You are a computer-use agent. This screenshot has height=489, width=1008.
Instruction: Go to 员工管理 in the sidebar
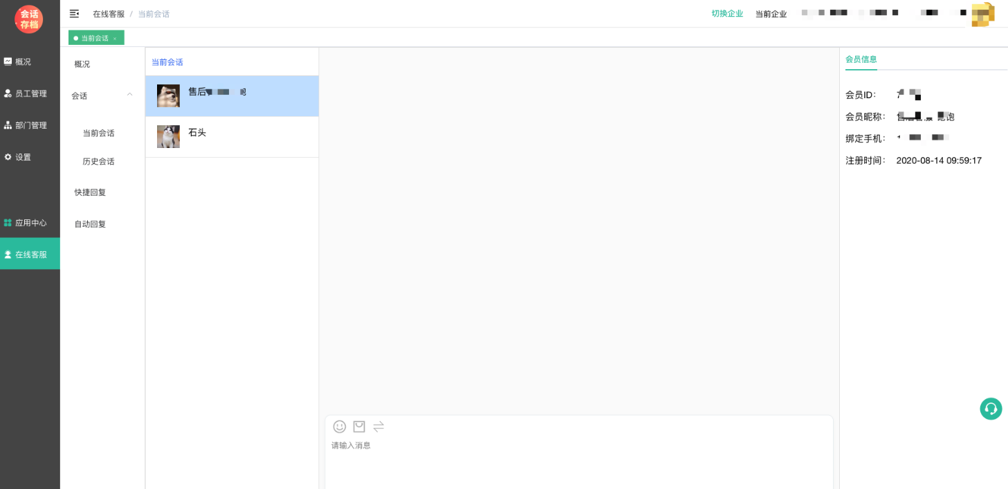pyautogui.click(x=30, y=93)
